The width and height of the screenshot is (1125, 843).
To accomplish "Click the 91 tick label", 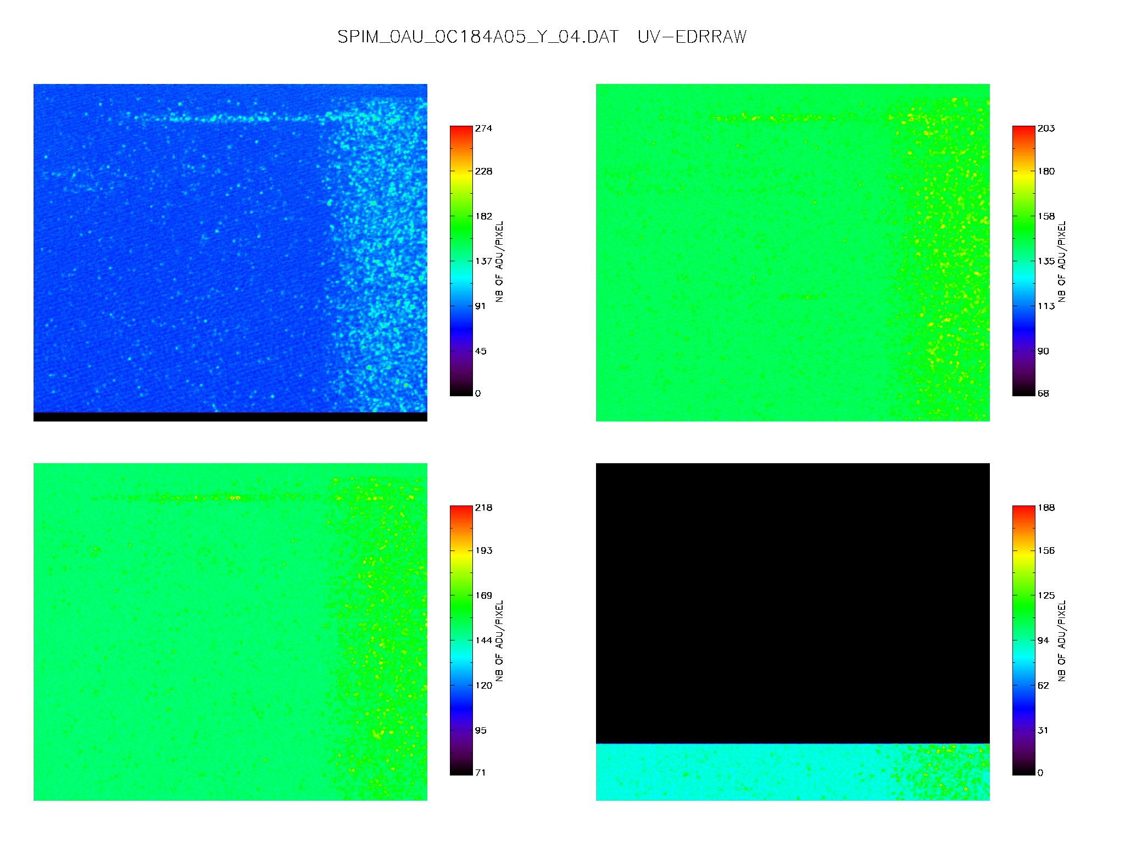I will pos(481,306).
